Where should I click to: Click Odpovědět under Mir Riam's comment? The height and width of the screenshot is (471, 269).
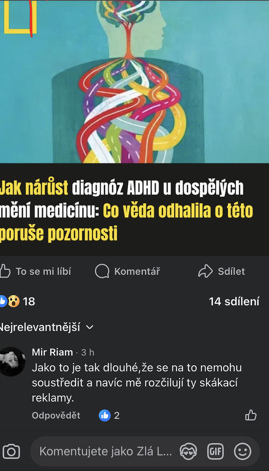tap(56, 415)
